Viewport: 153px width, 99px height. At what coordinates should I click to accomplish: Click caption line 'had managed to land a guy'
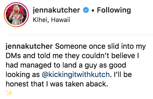click(x=66, y=65)
